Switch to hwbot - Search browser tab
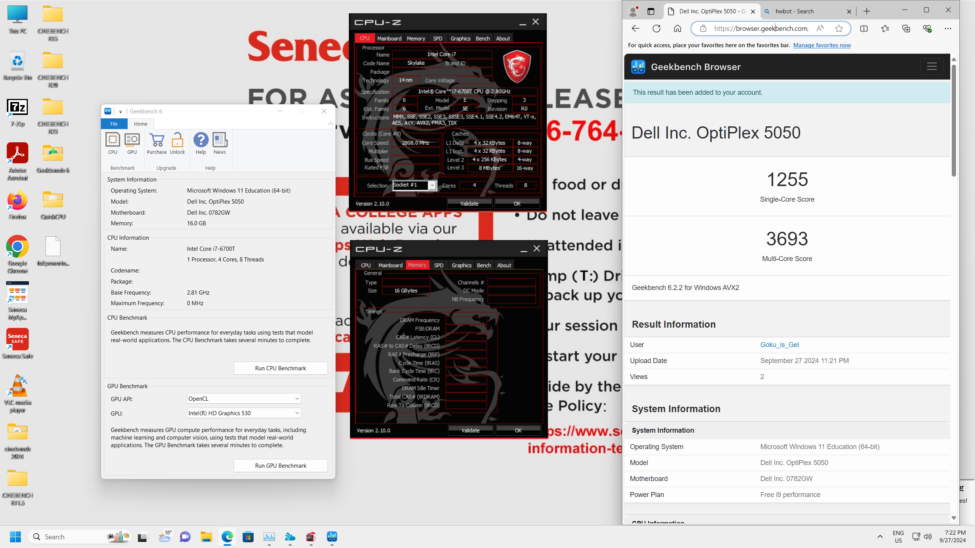Screen dimensions: 975x548 (x=807, y=11)
